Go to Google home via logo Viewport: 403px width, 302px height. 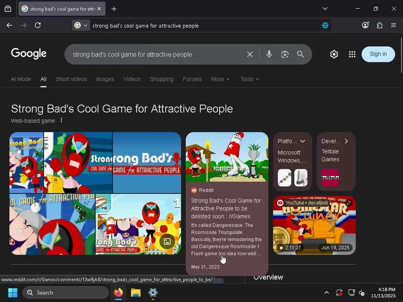(x=29, y=53)
